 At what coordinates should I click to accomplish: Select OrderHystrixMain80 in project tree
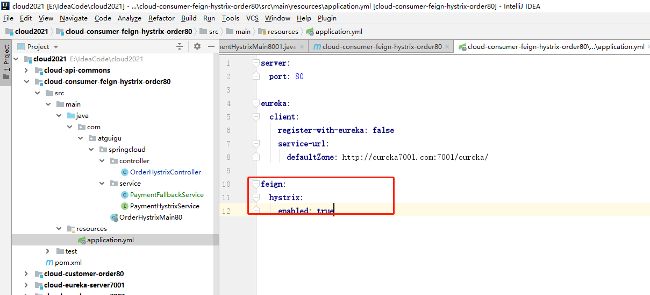point(151,217)
